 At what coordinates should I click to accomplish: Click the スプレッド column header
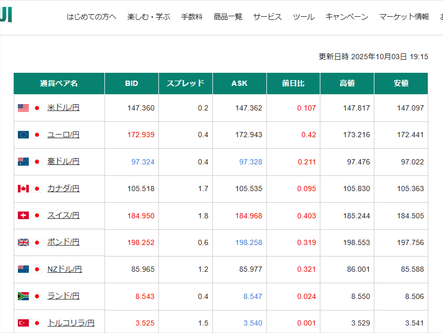click(186, 83)
